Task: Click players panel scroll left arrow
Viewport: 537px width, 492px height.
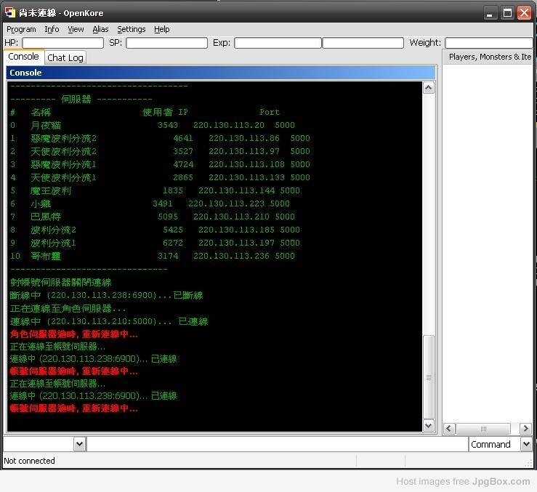Action: coord(449,429)
